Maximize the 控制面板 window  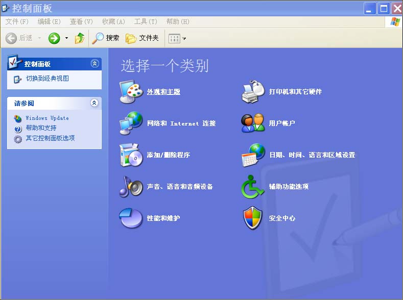point(384,9)
